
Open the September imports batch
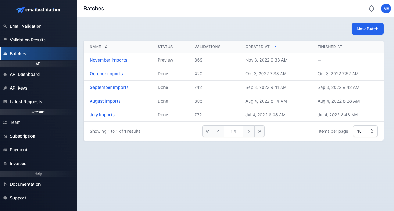[109, 87]
